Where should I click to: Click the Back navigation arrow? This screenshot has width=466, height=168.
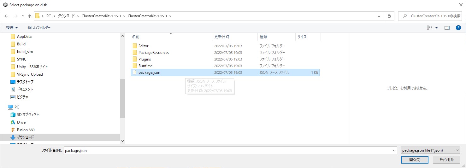[6, 16]
